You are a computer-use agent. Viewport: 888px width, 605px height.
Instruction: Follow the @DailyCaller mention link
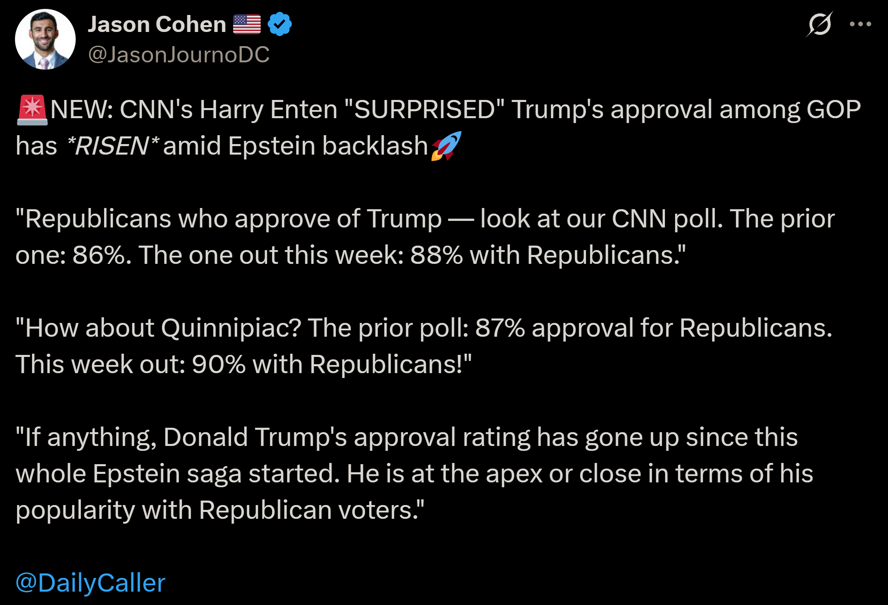coord(91,583)
